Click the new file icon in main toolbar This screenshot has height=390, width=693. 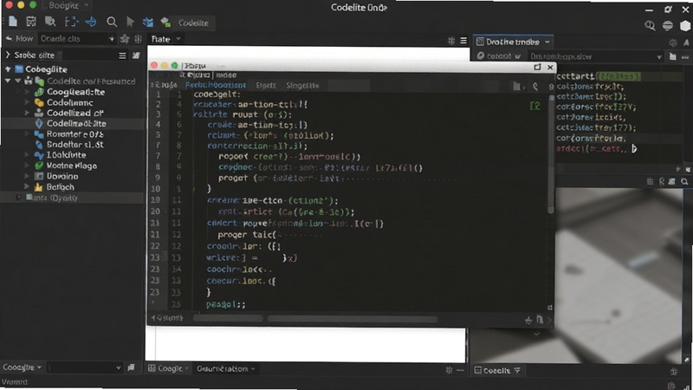tap(13, 21)
